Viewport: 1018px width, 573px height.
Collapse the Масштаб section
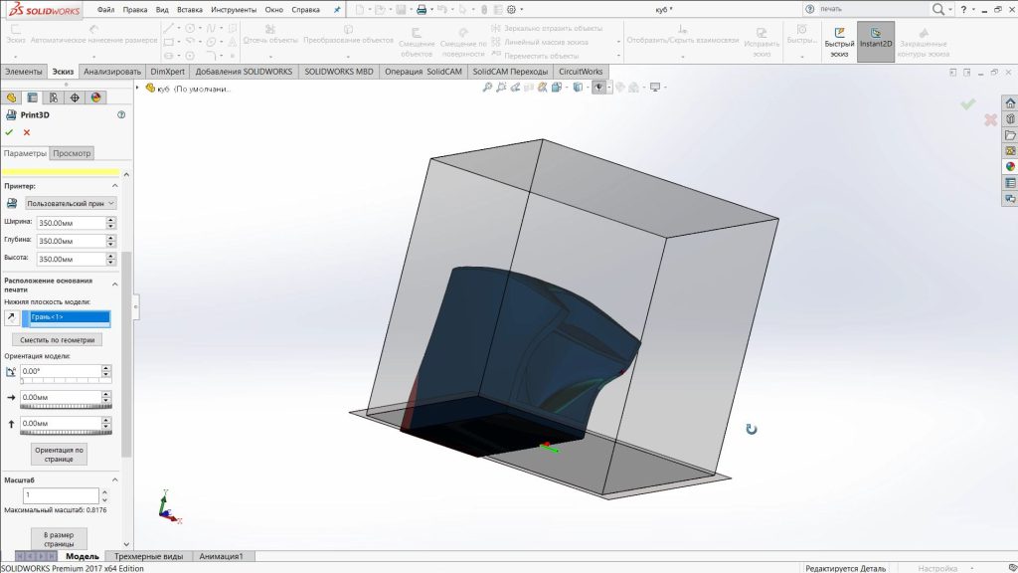[x=115, y=480]
